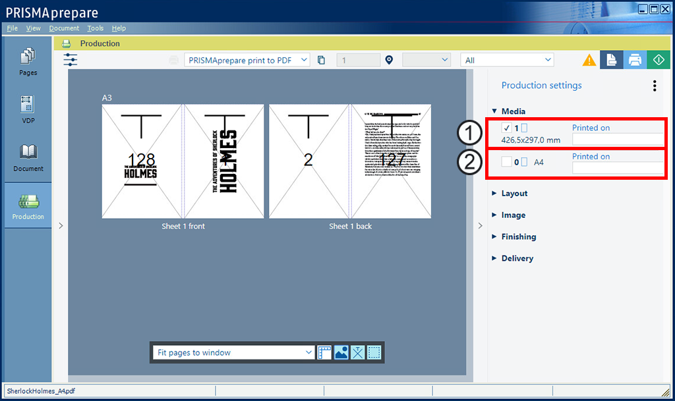Open the Fit pages to window zoom dropdown
Image resolution: width=675 pixels, height=401 pixels.
tap(234, 353)
